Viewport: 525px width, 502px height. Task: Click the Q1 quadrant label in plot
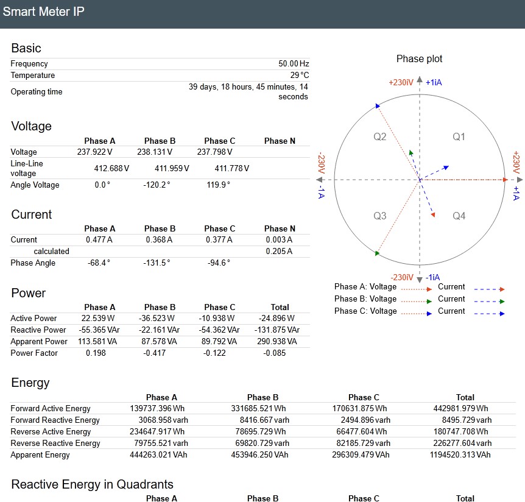459,136
